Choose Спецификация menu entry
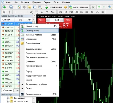 pos(39,43)
